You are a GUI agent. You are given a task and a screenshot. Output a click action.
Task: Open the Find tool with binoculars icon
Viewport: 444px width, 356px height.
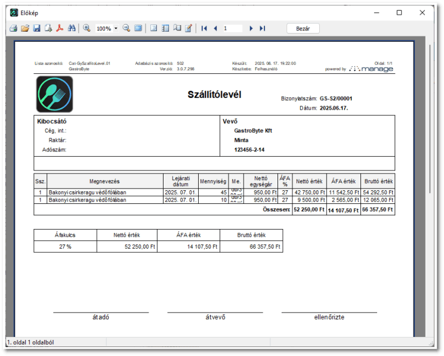coord(72,28)
